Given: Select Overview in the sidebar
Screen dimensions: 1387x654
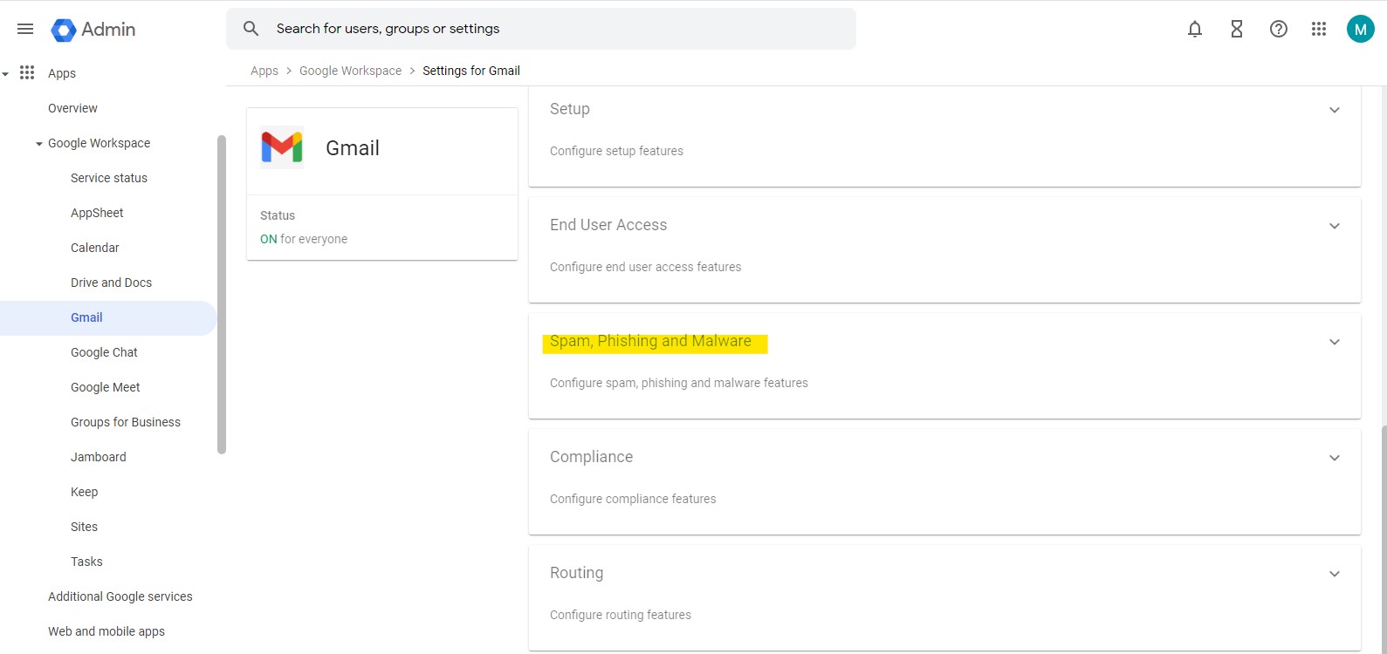Looking at the screenshot, I should [72, 108].
